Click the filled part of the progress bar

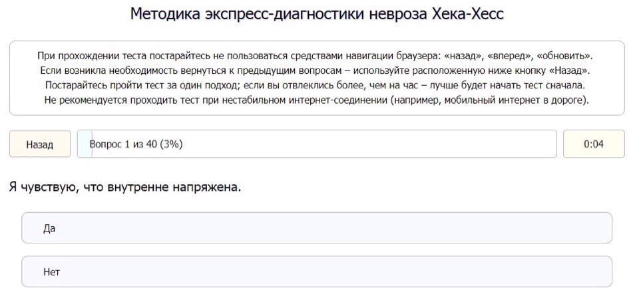click(x=84, y=144)
